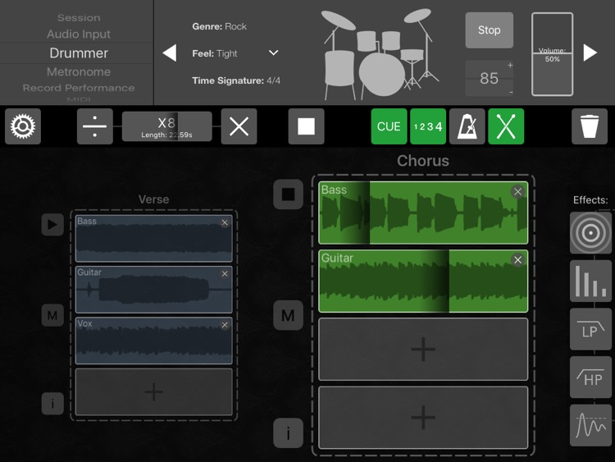Select the Verse Bass loop
The width and height of the screenshot is (615, 462).
pos(154,238)
